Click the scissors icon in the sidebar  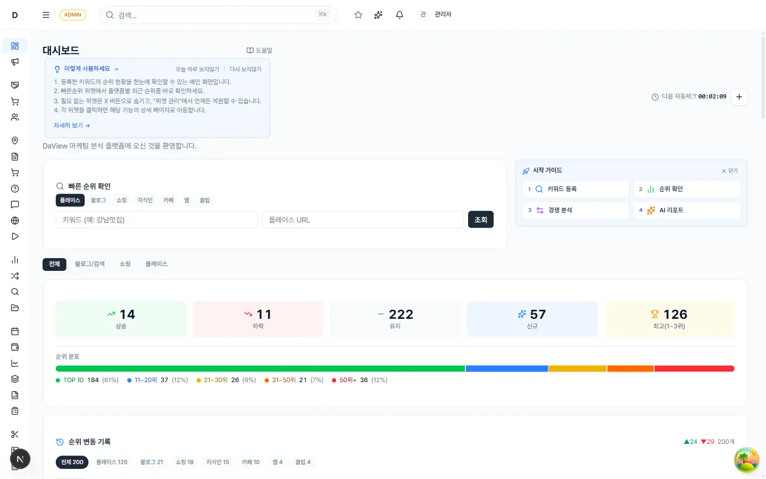(x=15, y=434)
